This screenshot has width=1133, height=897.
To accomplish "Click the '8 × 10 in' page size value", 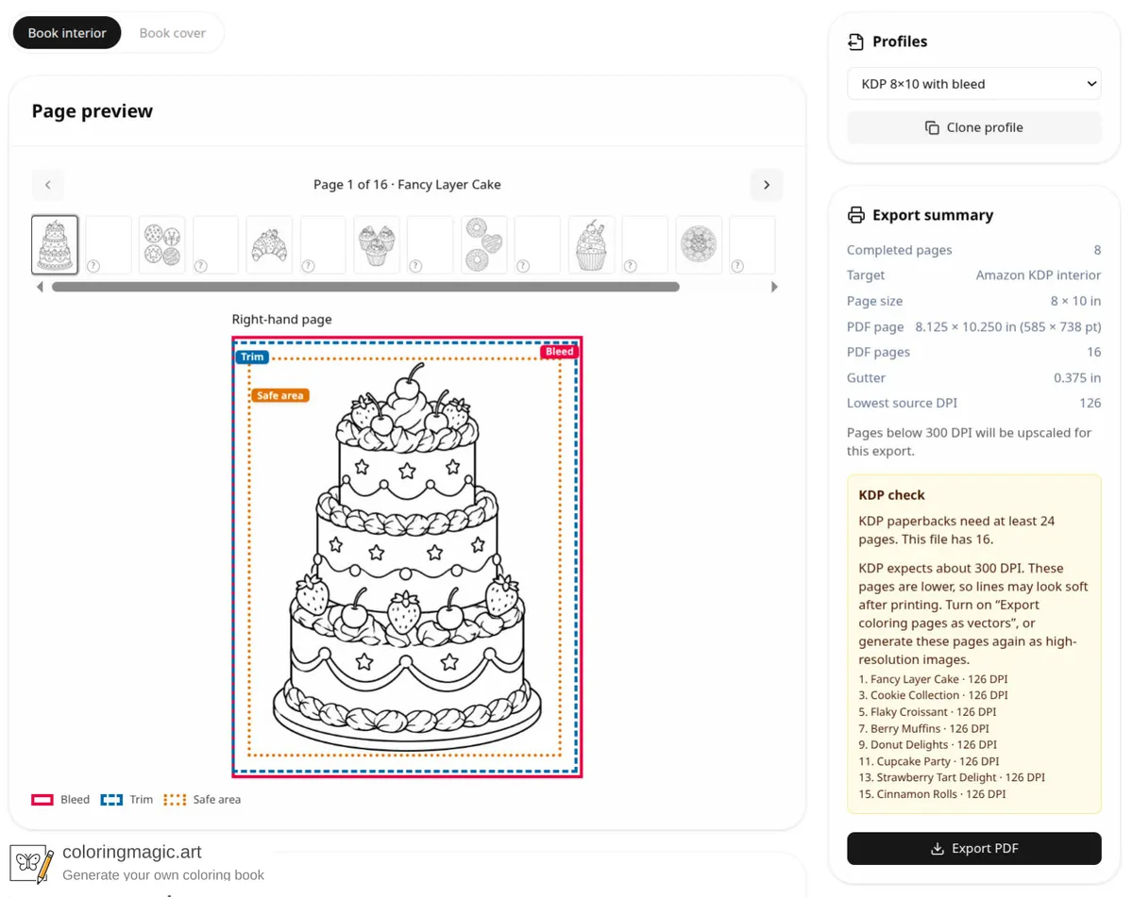I will click(1075, 301).
